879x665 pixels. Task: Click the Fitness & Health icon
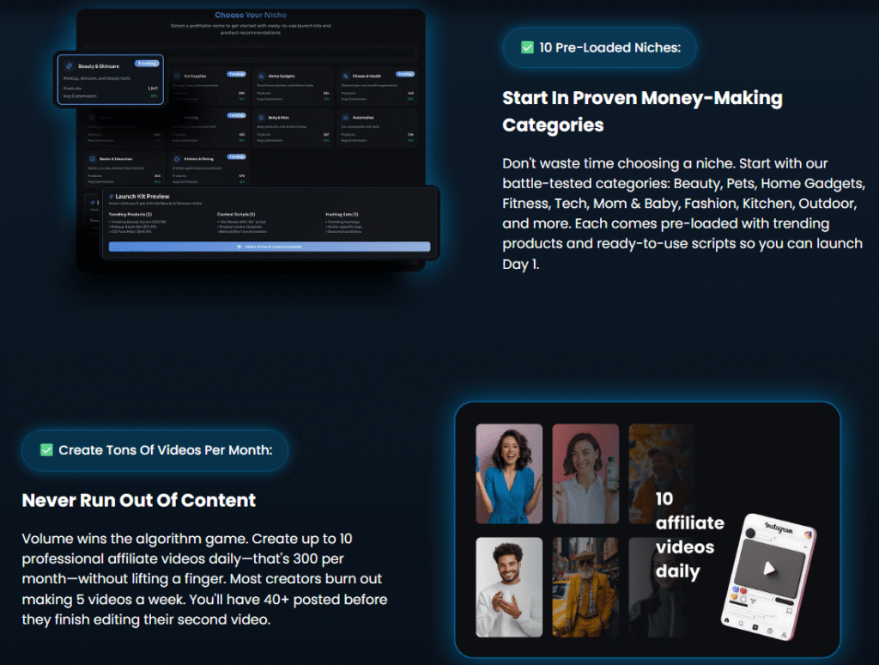point(344,76)
